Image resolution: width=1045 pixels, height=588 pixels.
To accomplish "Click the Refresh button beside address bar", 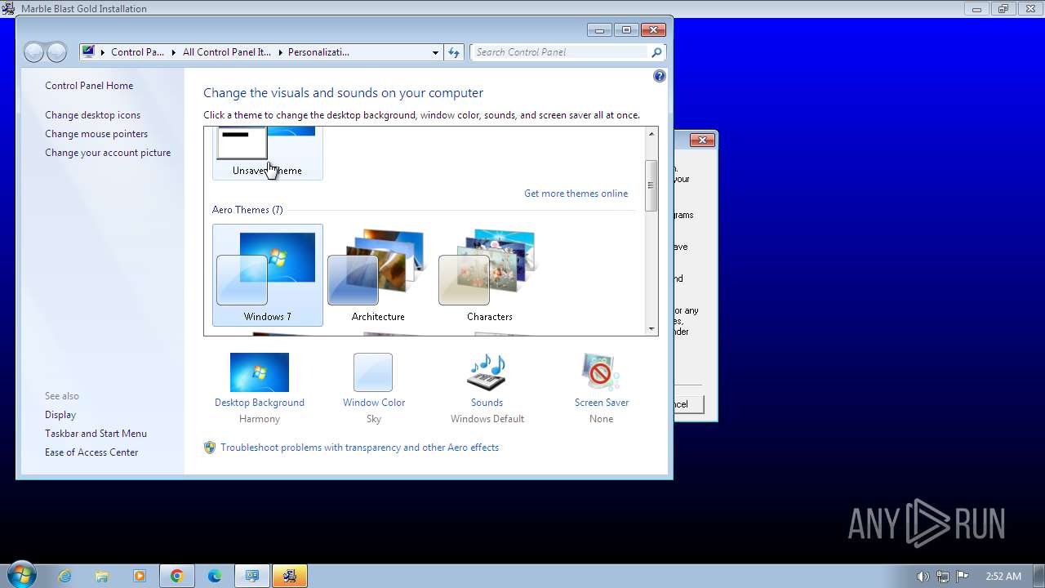I will pyautogui.click(x=455, y=52).
